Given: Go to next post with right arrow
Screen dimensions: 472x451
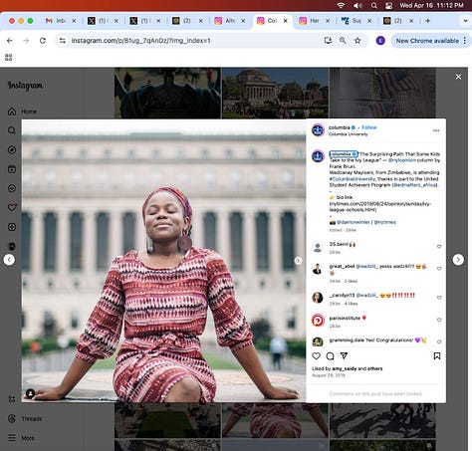Looking at the screenshot, I should point(458,260).
